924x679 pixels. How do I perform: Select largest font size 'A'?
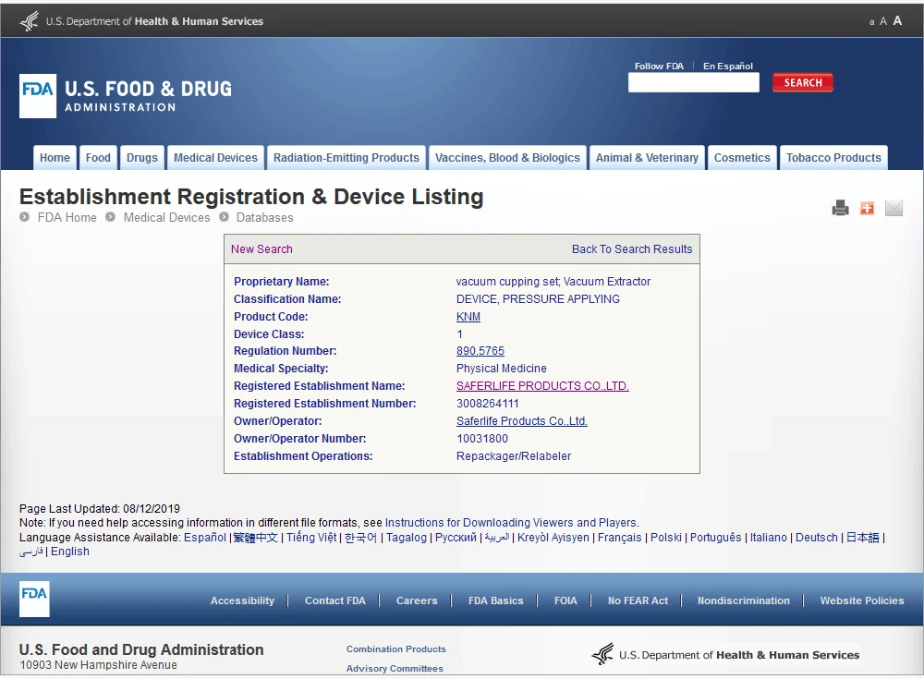[x=897, y=20]
